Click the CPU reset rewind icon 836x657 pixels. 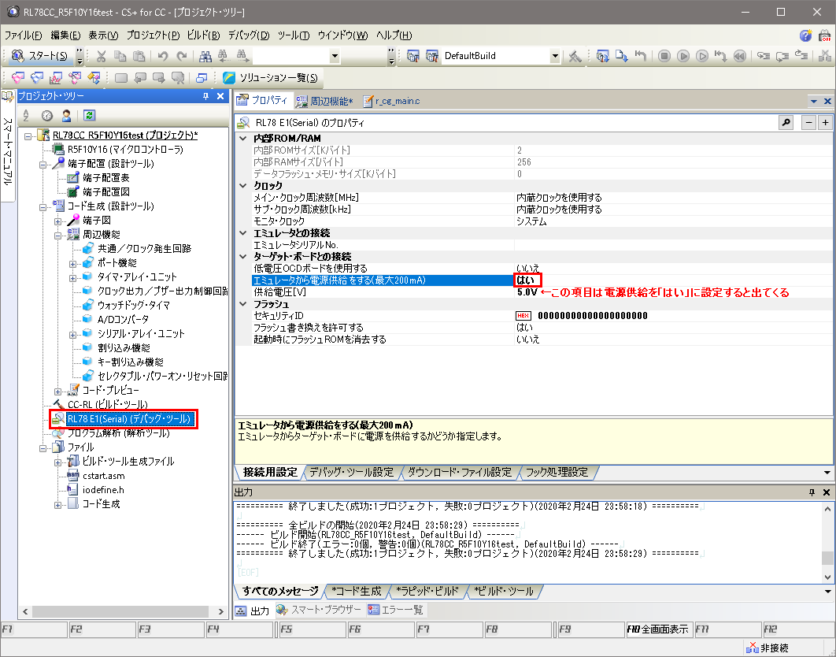coord(739,56)
